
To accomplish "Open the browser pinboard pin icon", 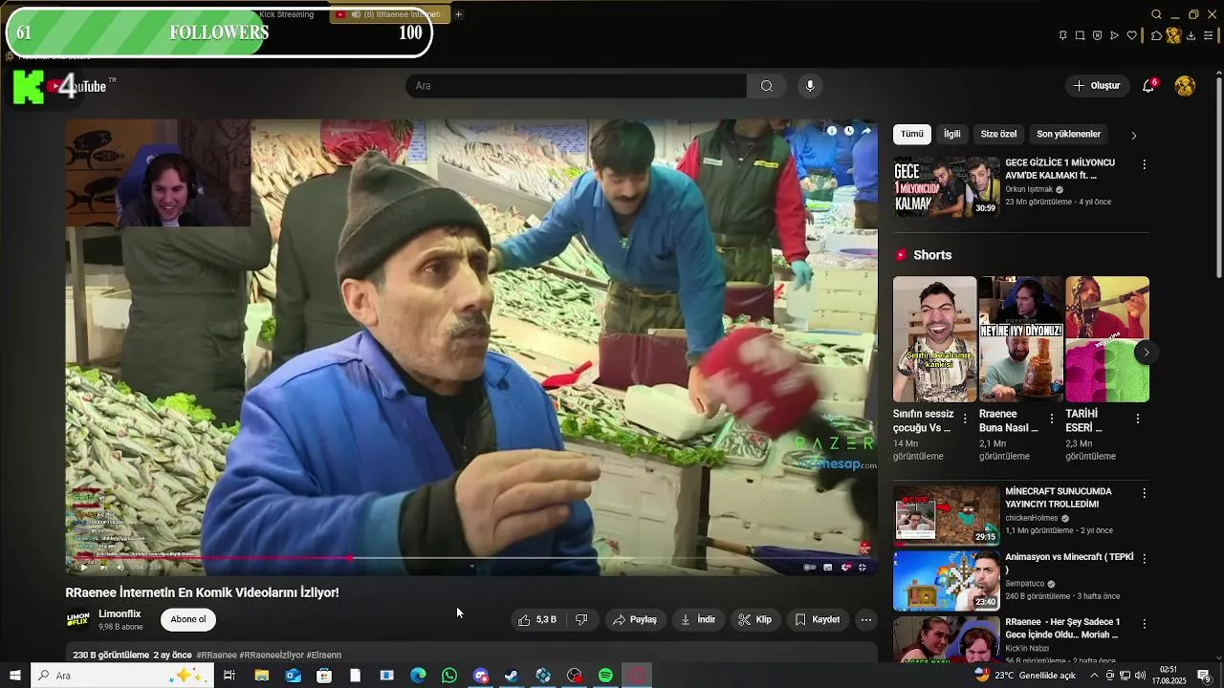I will point(1062,35).
